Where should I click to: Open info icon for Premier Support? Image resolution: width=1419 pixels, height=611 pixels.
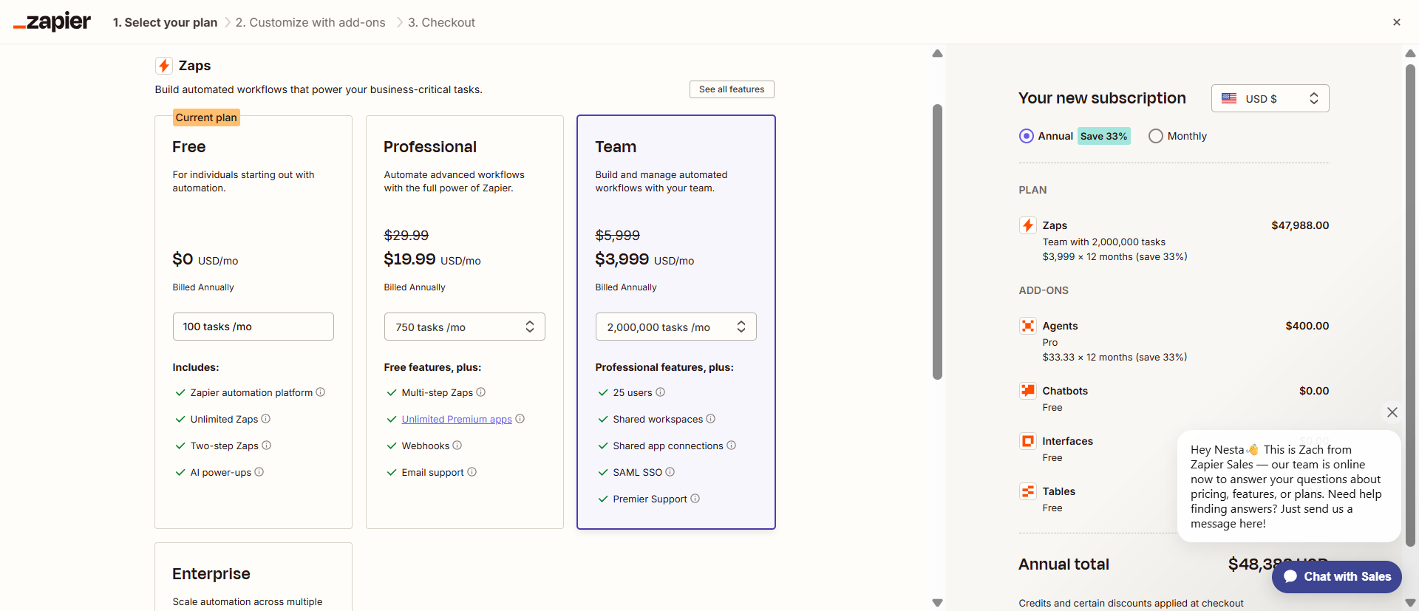tap(695, 499)
